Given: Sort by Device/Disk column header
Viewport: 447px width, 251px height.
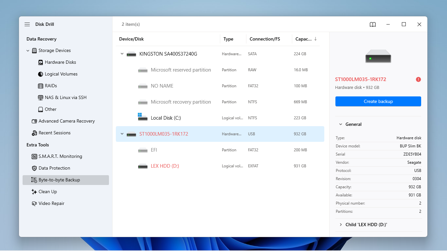Looking at the screenshot, I should coord(131,39).
